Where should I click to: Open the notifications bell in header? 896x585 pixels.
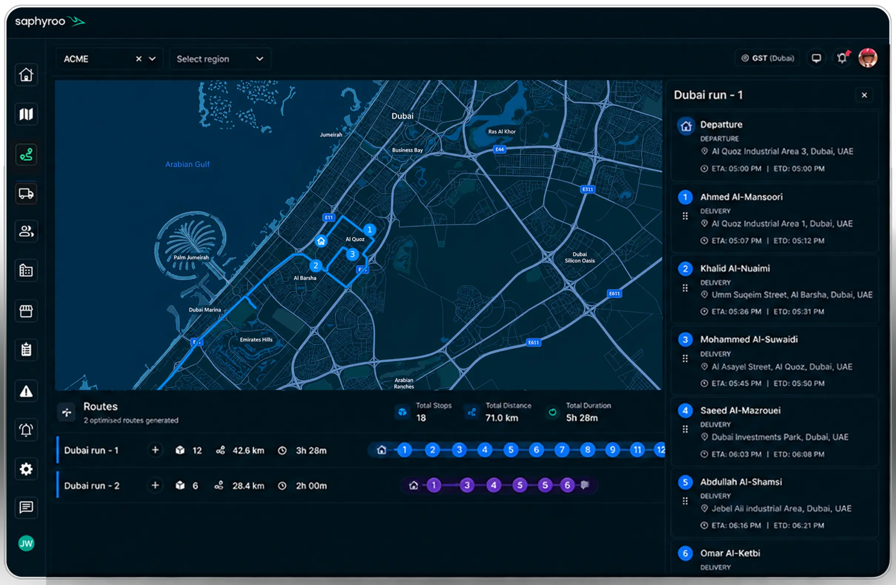[842, 58]
